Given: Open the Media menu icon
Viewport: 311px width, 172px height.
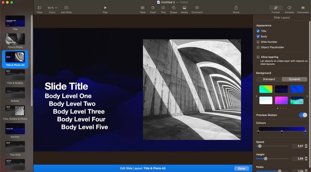Looking at the screenshot, I should point(184,8).
